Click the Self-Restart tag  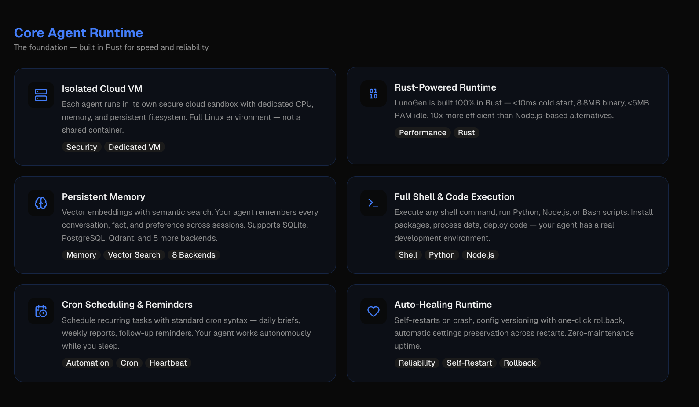469,363
